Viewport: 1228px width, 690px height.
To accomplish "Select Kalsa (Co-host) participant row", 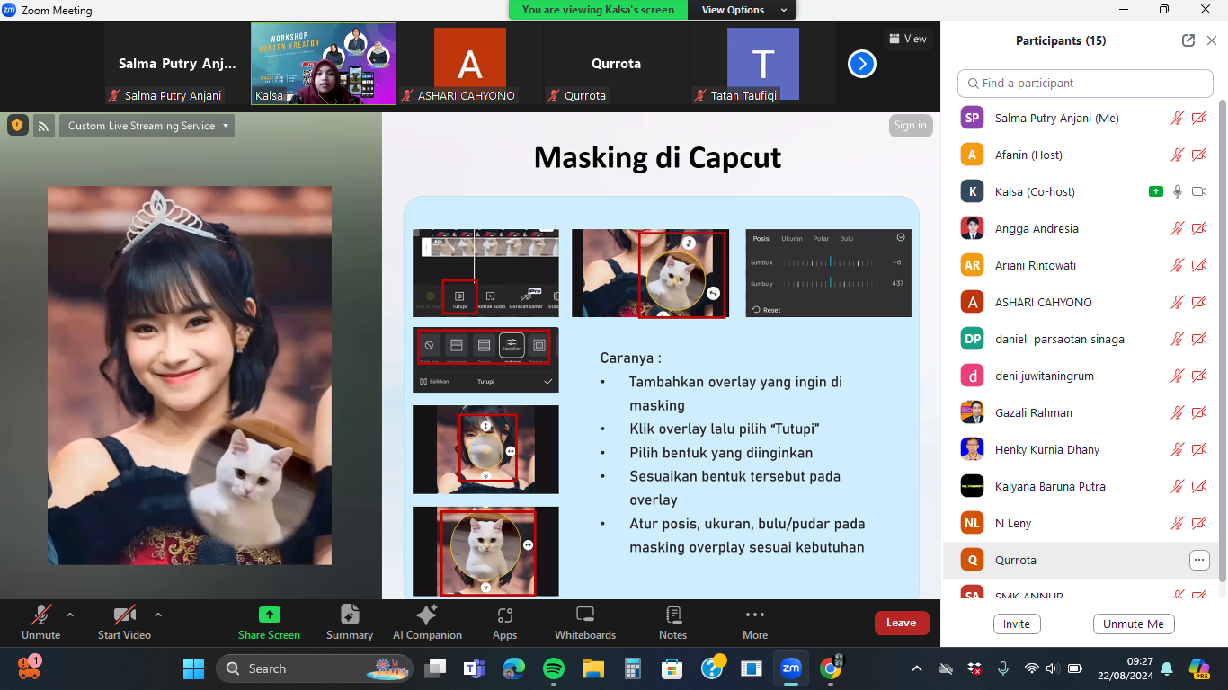I will pyautogui.click(x=1080, y=191).
